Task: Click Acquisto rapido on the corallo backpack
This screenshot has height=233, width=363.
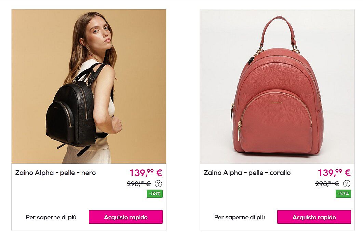Action: click(x=314, y=217)
